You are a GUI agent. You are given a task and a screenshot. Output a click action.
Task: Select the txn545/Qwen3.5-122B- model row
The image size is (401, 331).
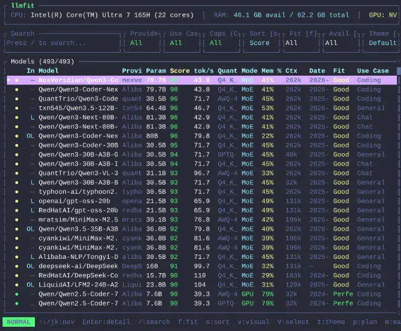click(202, 108)
